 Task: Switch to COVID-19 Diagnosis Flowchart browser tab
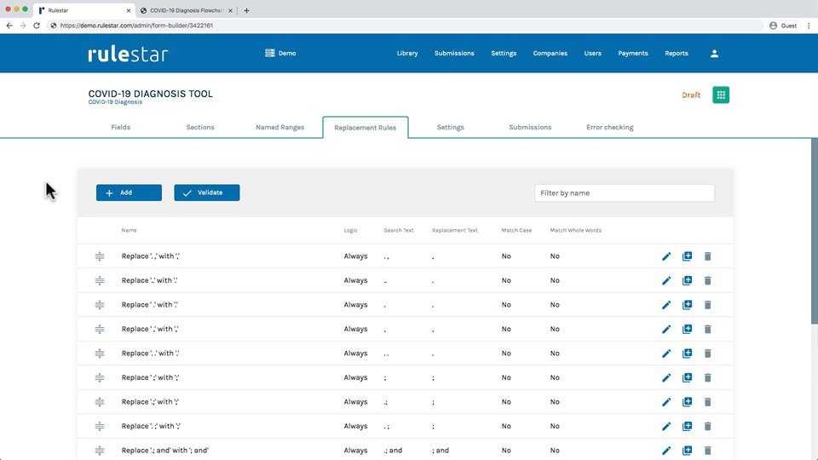point(187,10)
